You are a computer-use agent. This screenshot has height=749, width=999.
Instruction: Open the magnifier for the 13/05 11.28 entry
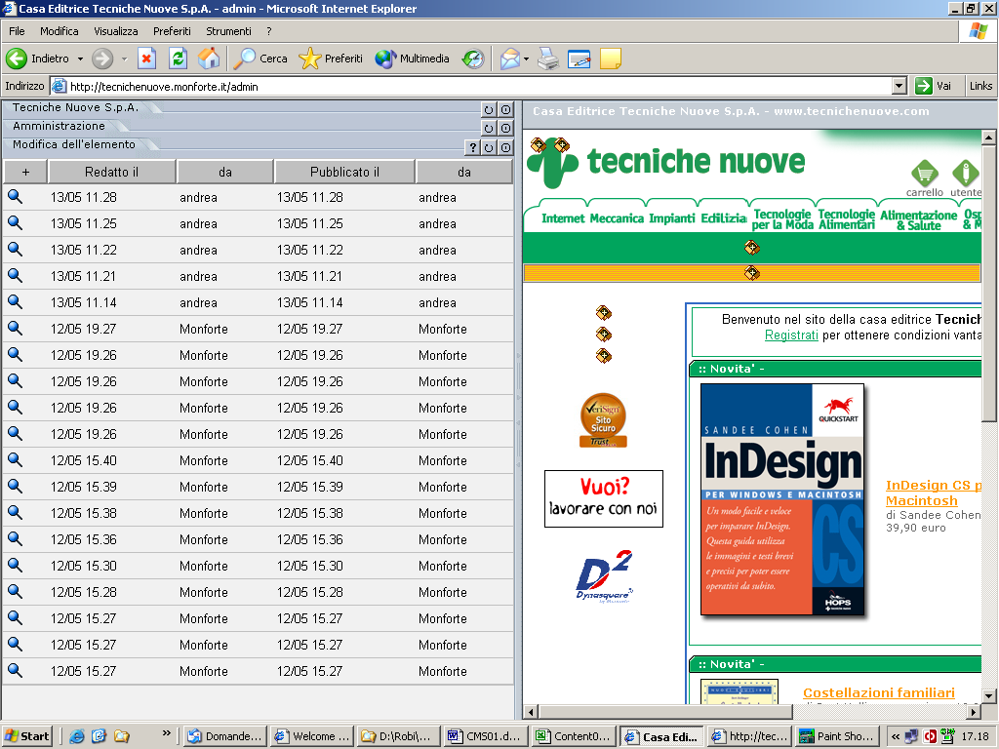16,197
